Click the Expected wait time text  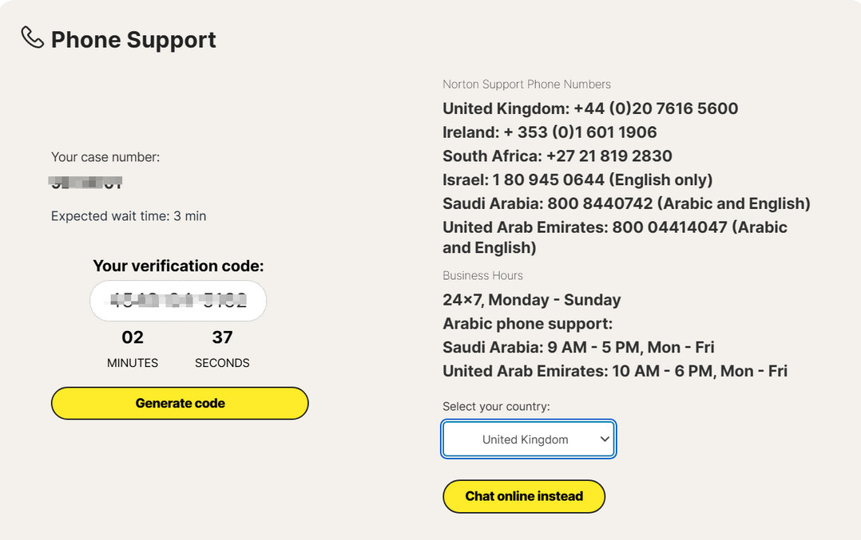tap(129, 216)
